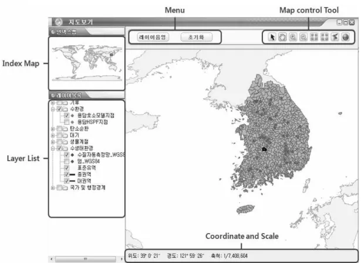
Task: Choose the zoom in magnifier tool
Action: pyautogui.click(x=293, y=37)
